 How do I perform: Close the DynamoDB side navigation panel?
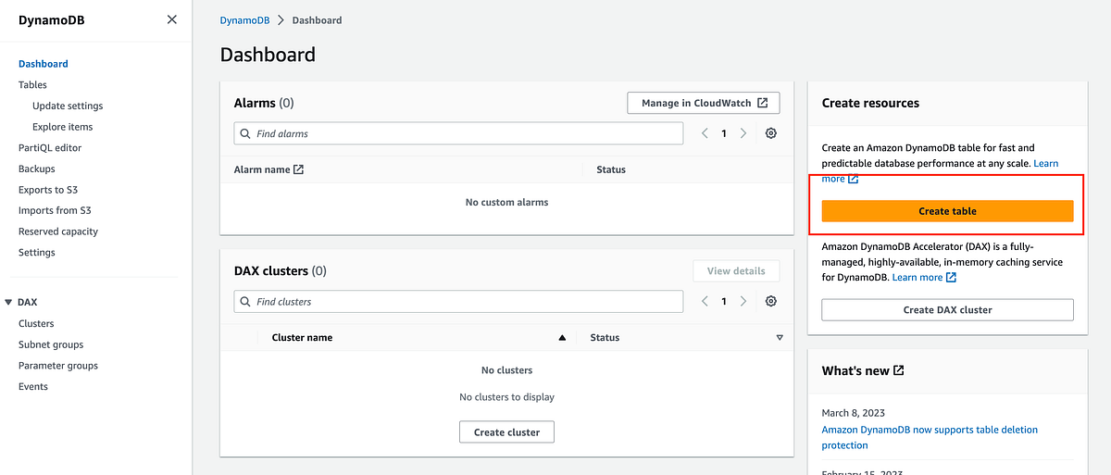coord(171,19)
